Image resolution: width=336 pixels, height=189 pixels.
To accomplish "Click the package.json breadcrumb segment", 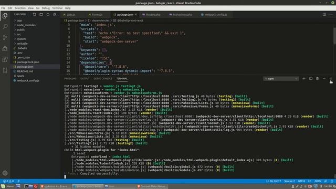I will click(x=76, y=20).
